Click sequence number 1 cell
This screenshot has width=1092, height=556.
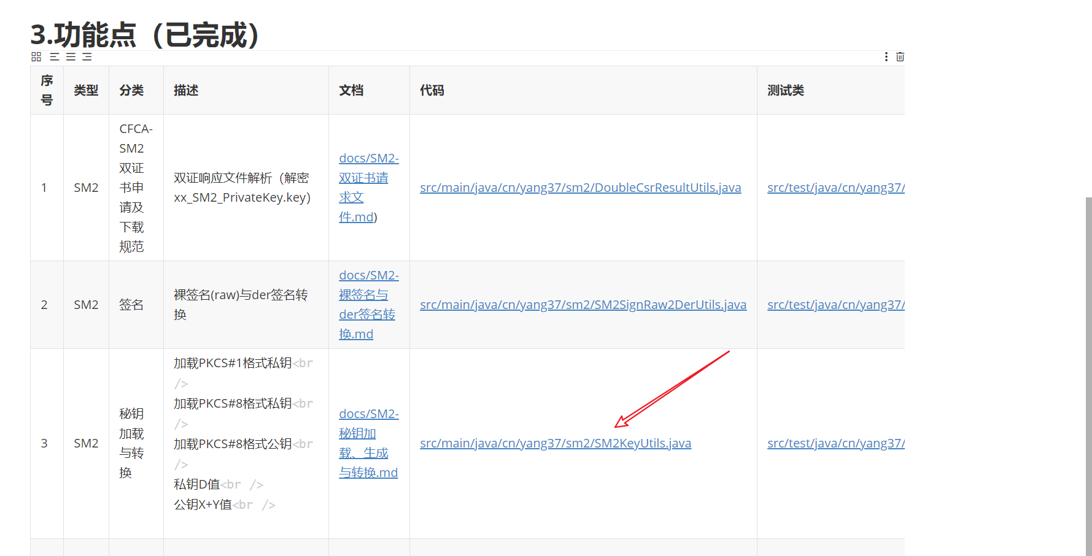coord(47,188)
